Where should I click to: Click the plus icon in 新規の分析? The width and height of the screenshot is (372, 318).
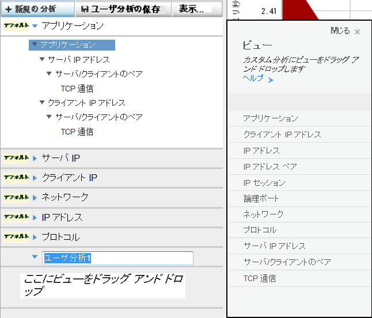pyautogui.click(x=8, y=9)
